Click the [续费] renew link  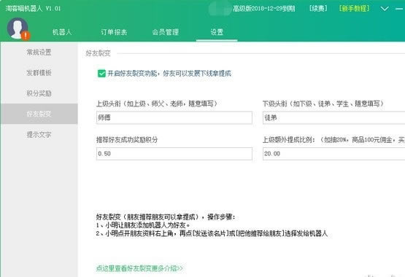pos(318,9)
